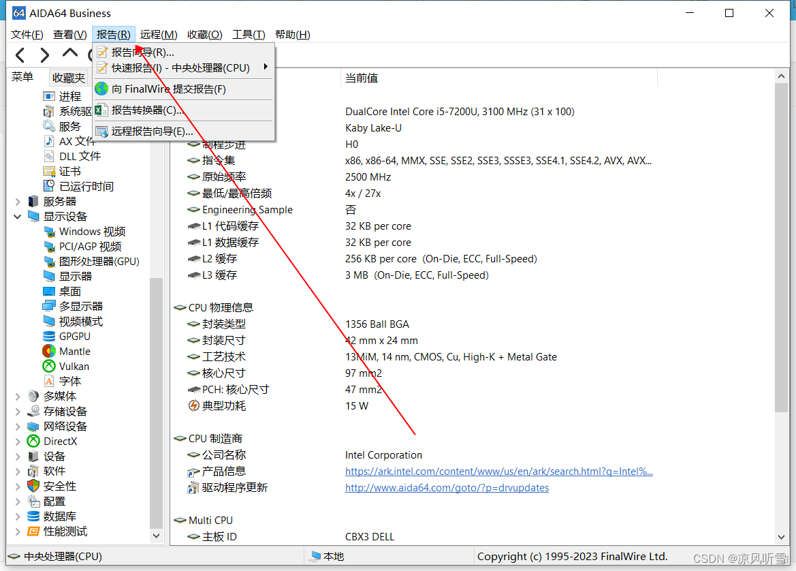The height and width of the screenshot is (571, 796).
Task: Select the 图形处理器(GPU) icon
Action: pos(49,262)
